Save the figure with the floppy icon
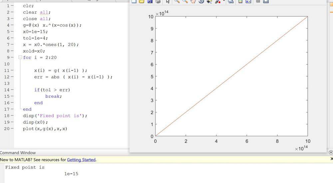Screen dimensions: 333x183 (x=150, y=1)
